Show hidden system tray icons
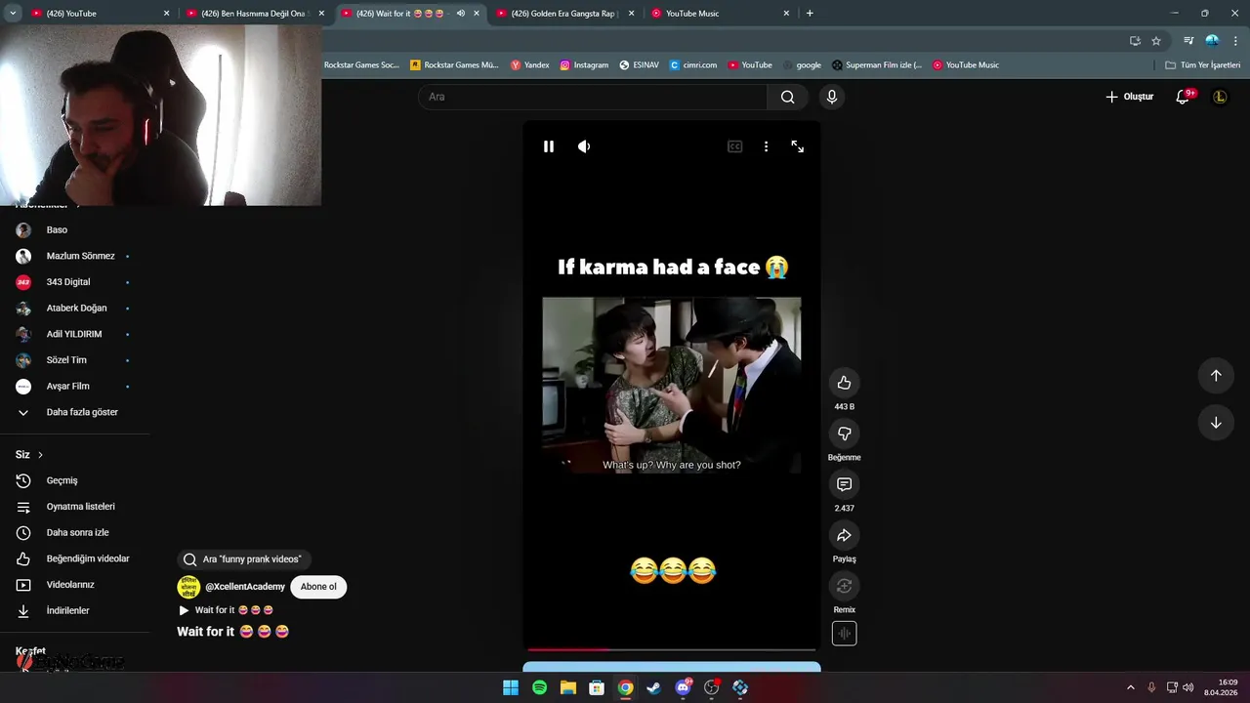Image resolution: width=1250 pixels, height=703 pixels. pyautogui.click(x=1131, y=688)
